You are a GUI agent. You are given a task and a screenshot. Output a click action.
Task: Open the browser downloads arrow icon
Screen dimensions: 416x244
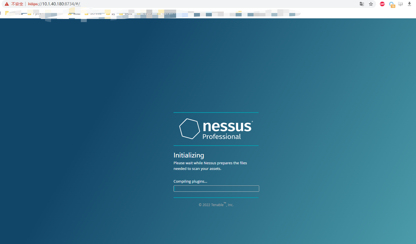(x=409, y=4)
